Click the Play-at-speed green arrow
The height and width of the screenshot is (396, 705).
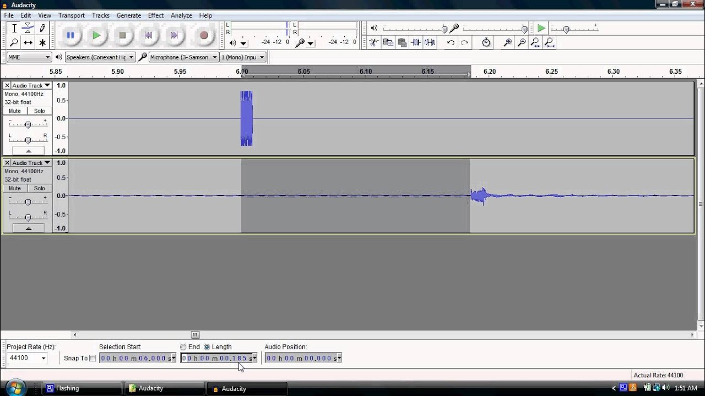541,28
